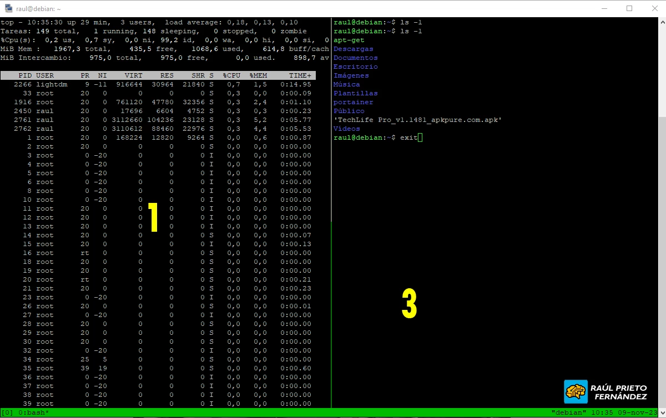Click the terminal icon in the title bar
Viewport: 666px width, 418px height.
9,8
